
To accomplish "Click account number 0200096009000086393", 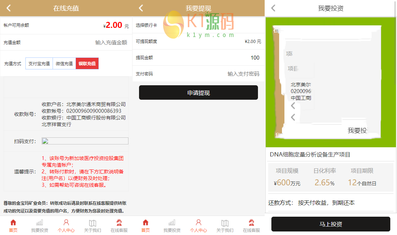I will [94, 111].
